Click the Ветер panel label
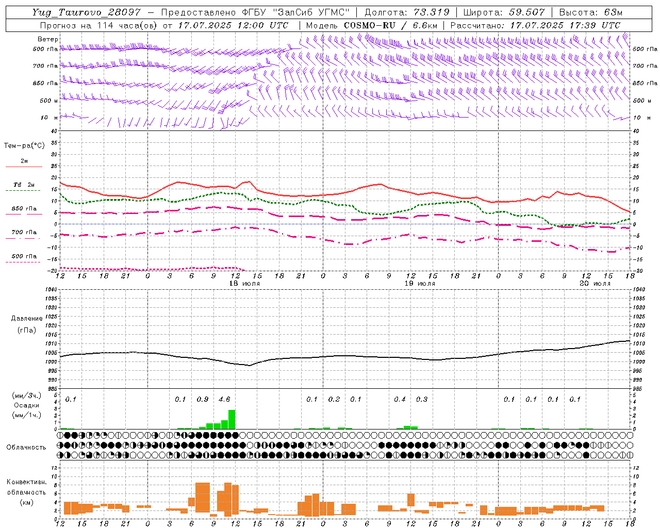 click(48, 39)
